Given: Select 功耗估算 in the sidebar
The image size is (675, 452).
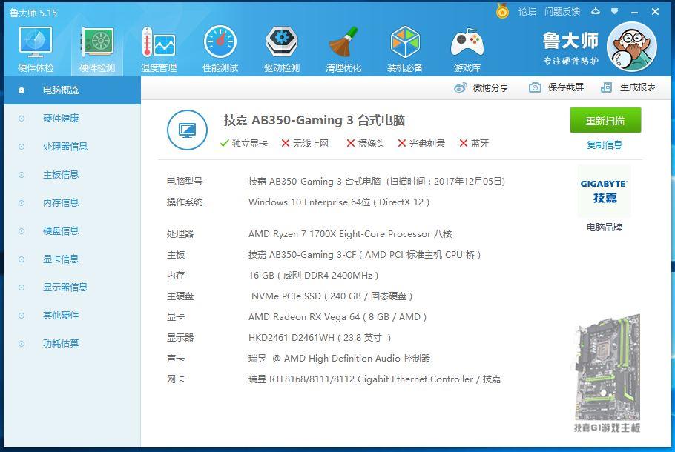Looking at the screenshot, I should pyautogui.click(x=72, y=344).
